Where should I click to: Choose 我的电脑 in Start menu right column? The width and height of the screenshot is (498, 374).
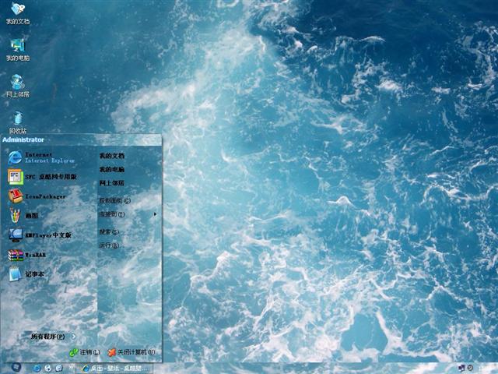click(x=112, y=170)
